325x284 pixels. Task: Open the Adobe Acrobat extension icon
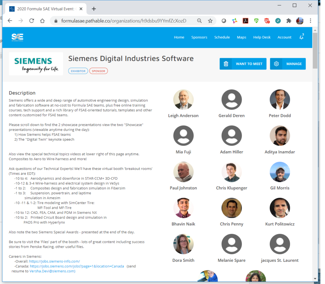tap(245, 21)
